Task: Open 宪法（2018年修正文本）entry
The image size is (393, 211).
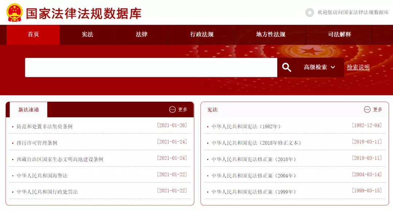Action: pos(256,143)
